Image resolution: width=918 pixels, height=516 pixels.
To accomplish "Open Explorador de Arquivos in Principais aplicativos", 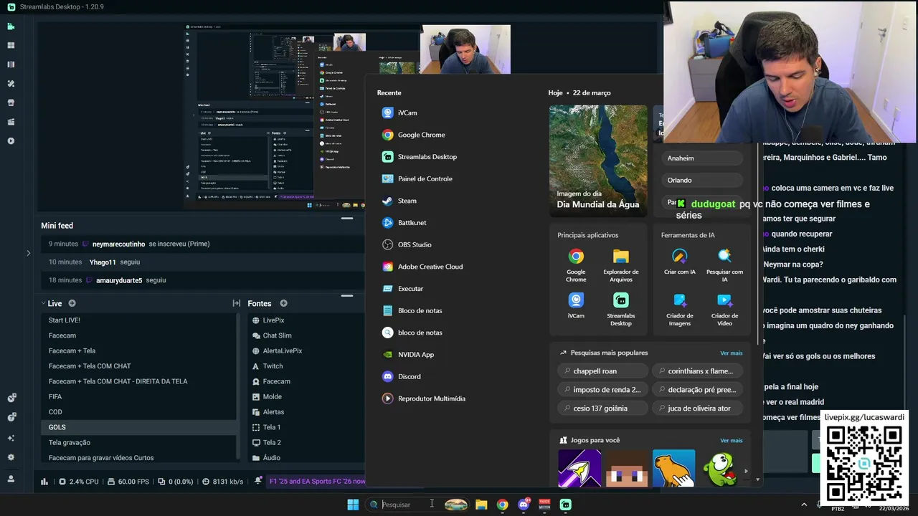I will point(621,265).
